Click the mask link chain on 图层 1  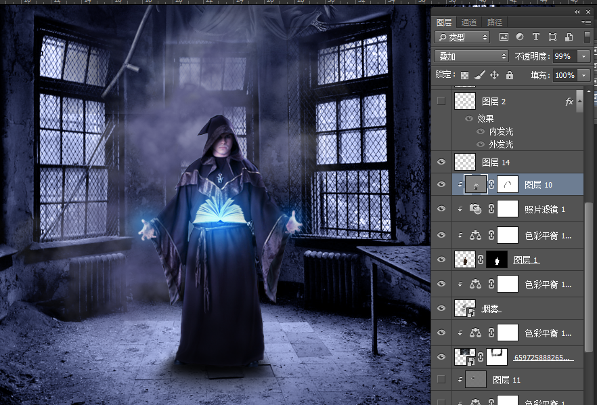coord(481,260)
